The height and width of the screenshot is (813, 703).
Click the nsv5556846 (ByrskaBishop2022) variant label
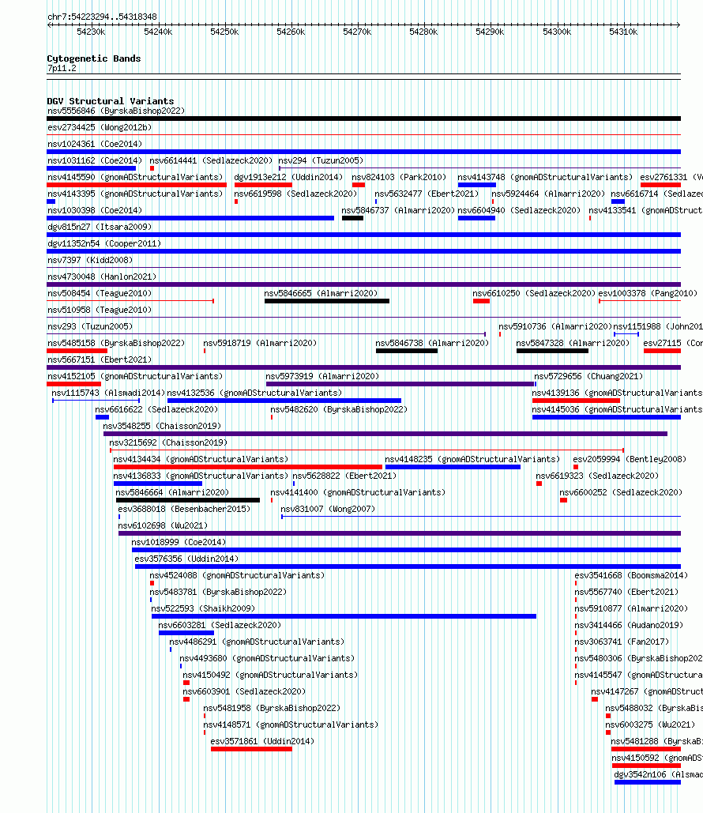point(115,111)
